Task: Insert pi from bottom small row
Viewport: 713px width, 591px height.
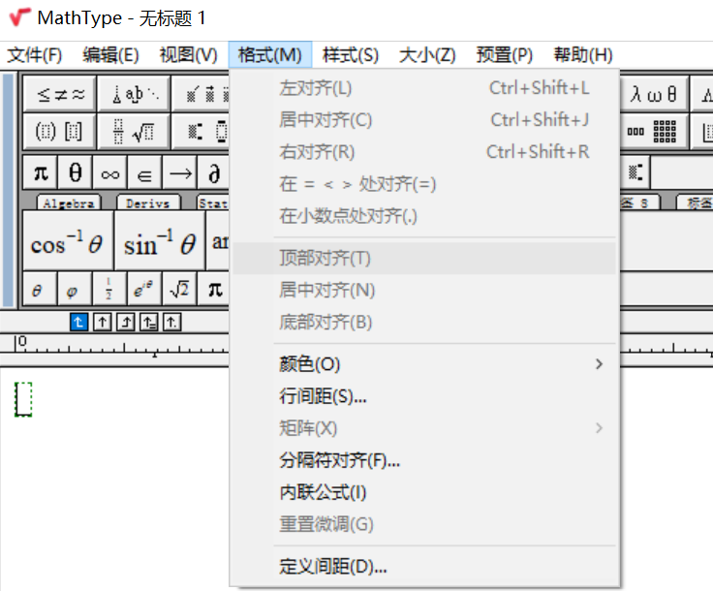Action: click(214, 288)
